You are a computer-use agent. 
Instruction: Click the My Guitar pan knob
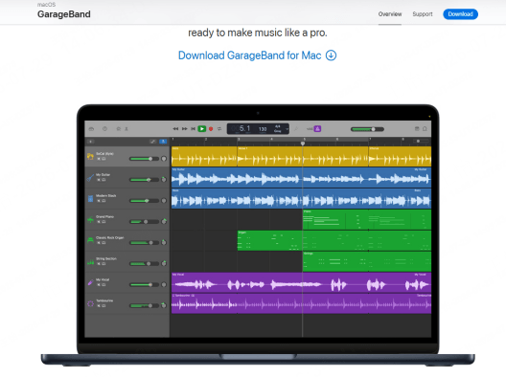click(164, 180)
